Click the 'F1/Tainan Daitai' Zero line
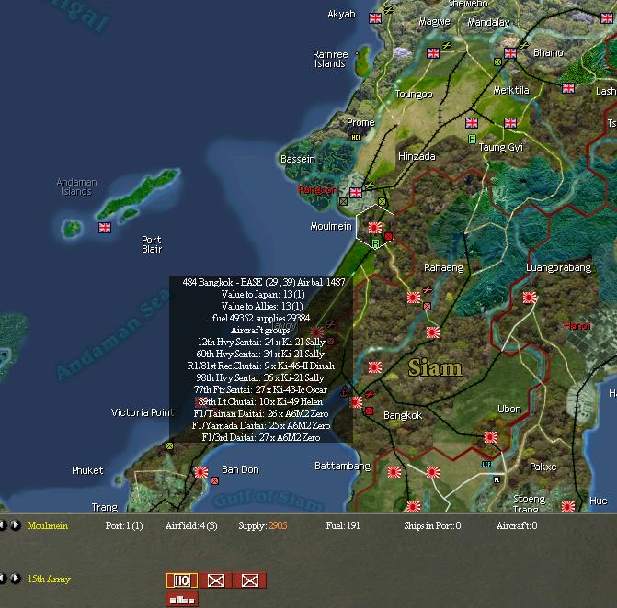The image size is (617, 608). 261,413
